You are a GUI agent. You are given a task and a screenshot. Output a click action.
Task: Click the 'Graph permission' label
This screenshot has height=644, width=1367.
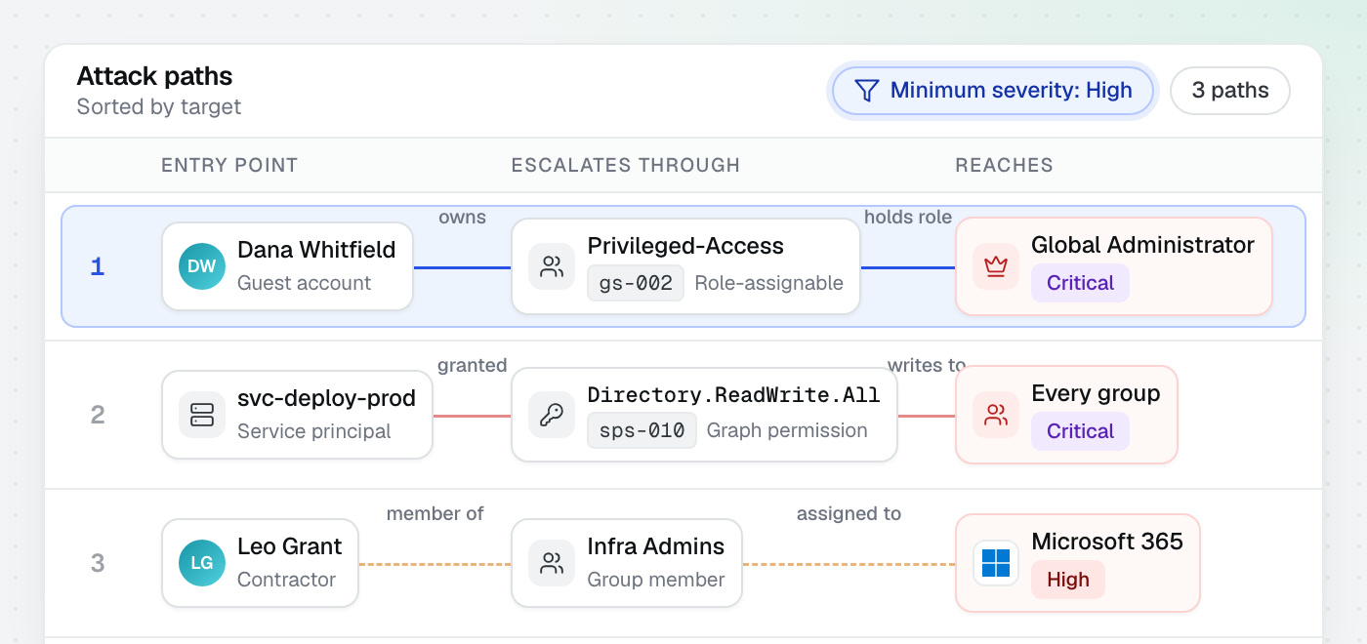click(x=787, y=430)
